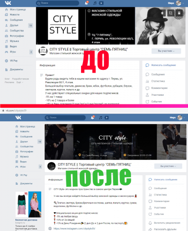This screenshot has height=231, width=188.
Task: Open Новости in the ДО sidebar
Action: click(12, 14)
